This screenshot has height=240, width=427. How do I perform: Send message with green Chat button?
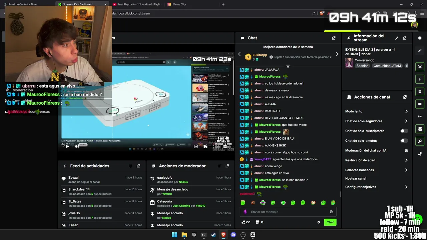(330, 222)
